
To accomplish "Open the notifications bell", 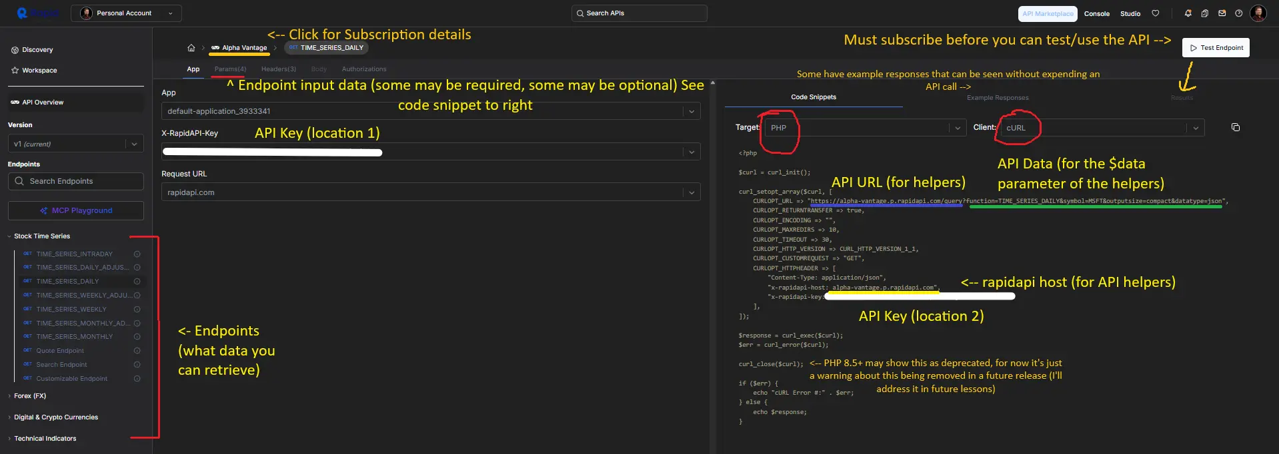I will pyautogui.click(x=1188, y=13).
